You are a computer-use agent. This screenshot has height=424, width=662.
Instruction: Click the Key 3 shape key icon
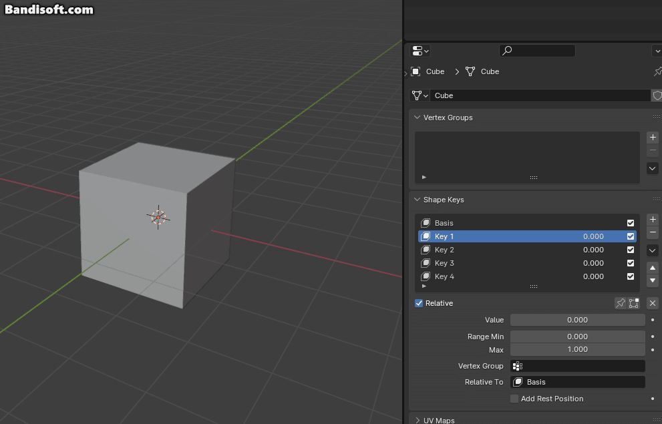click(426, 263)
